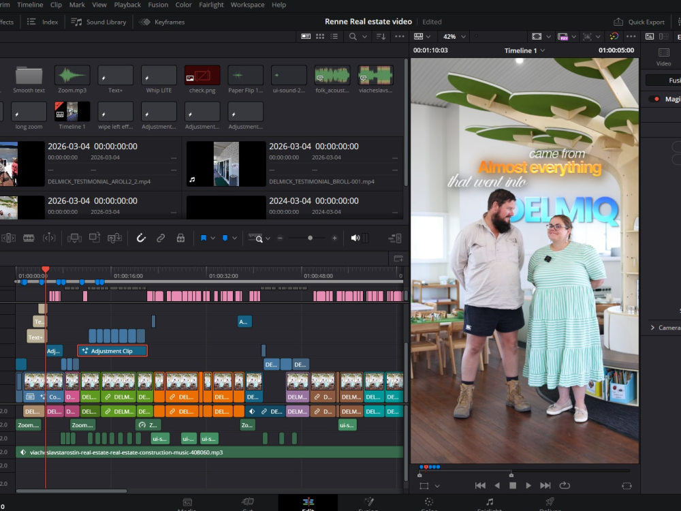Click the timeline horizontal scrollbar

[x=72, y=491]
